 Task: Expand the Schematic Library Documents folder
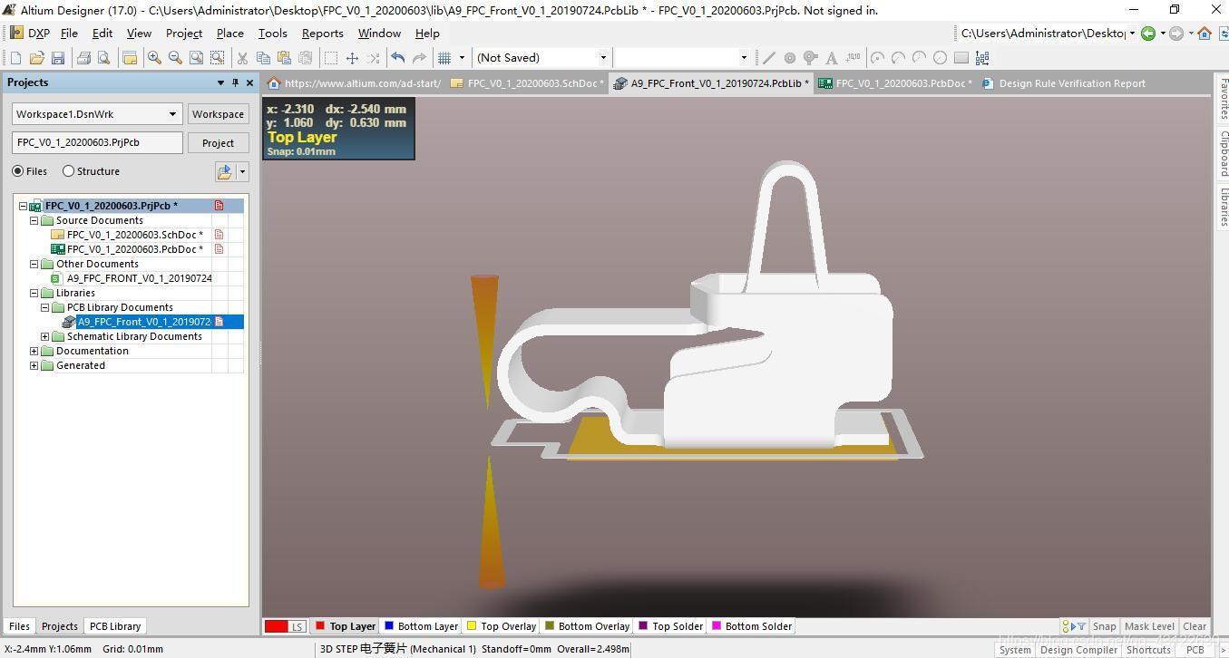click(45, 336)
